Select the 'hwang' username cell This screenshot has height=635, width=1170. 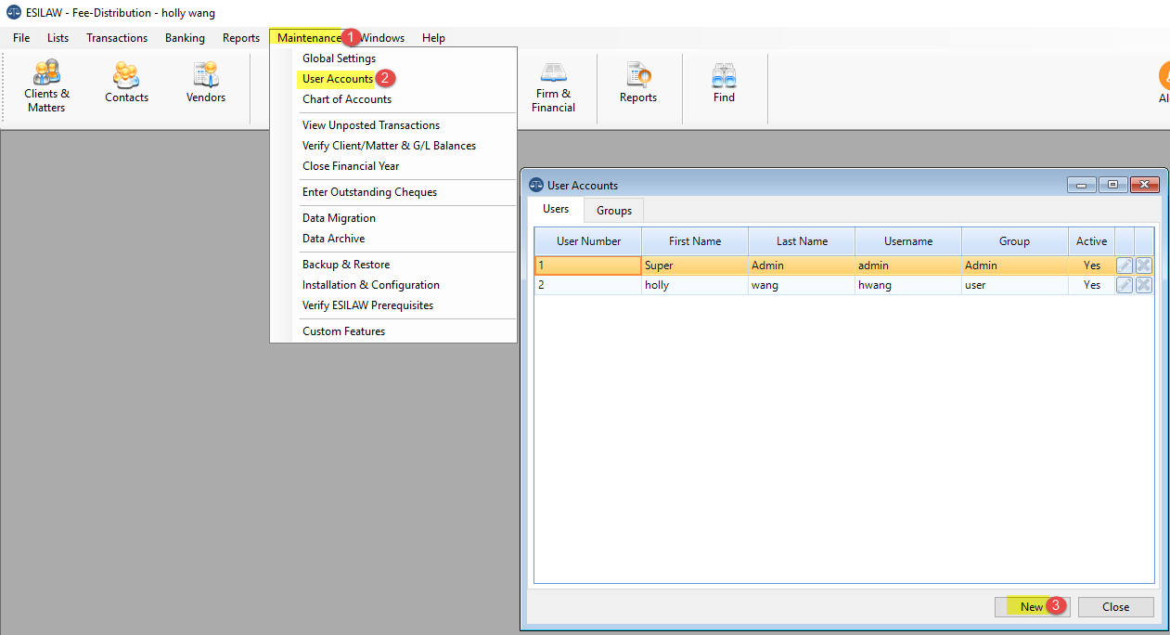[x=908, y=285]
